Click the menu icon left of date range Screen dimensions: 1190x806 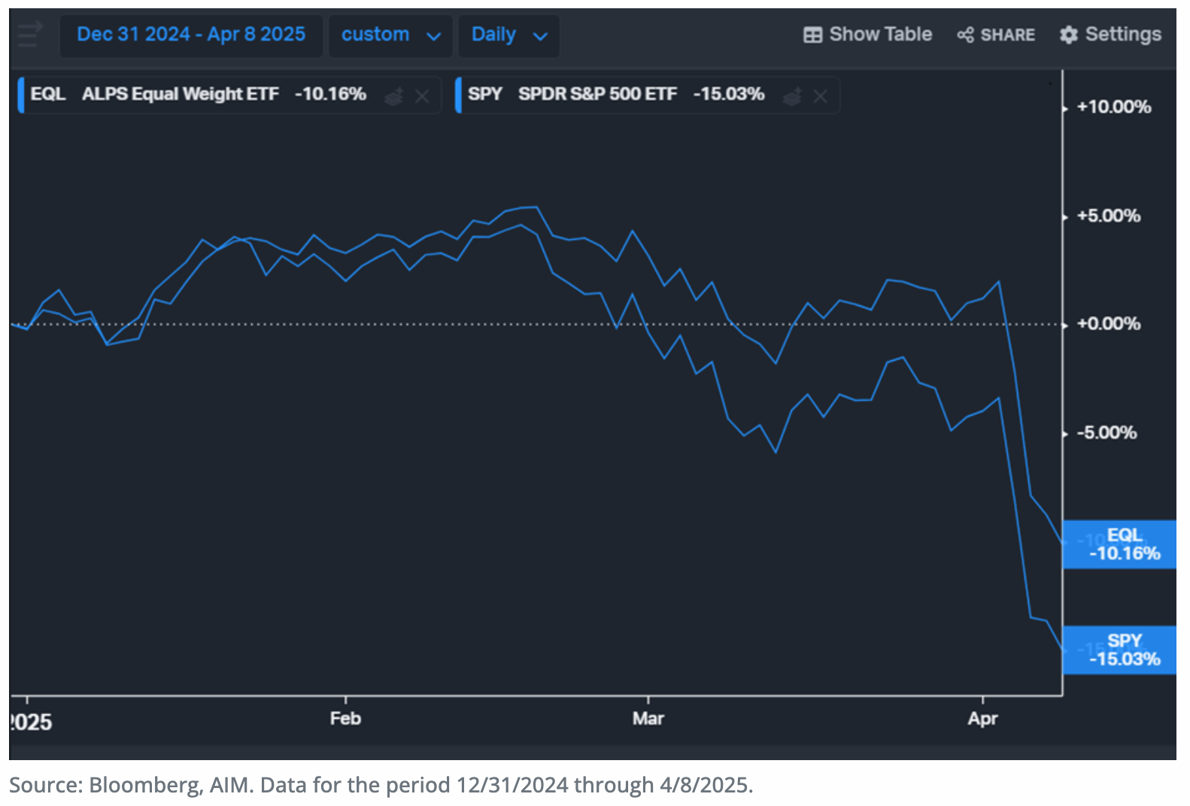tap(30, 35)
